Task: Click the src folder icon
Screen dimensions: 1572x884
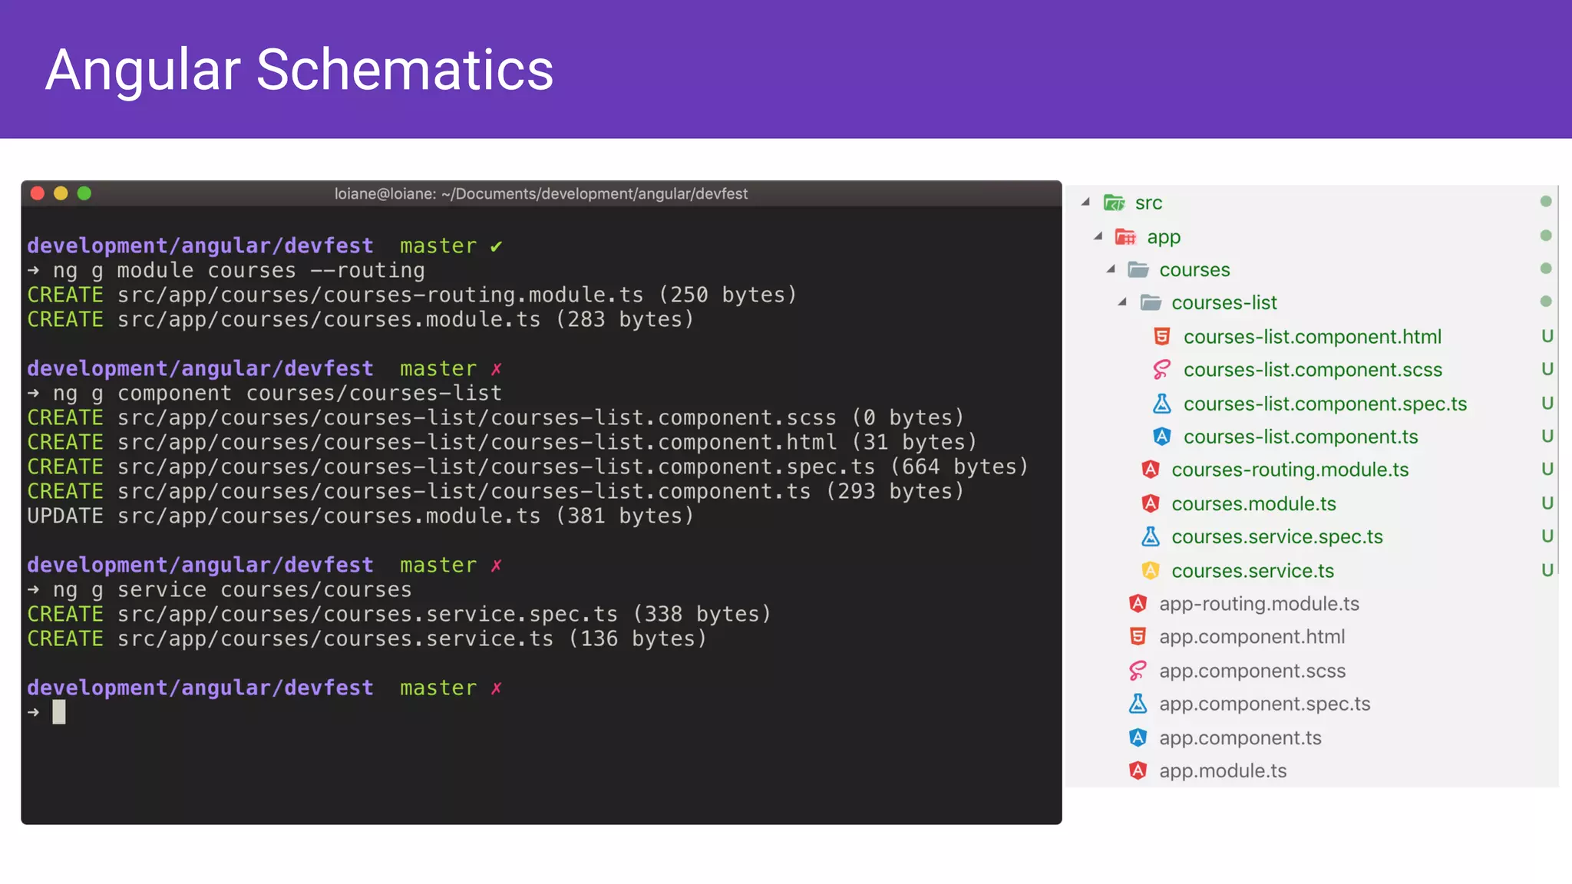Action: click(1114, 203)
